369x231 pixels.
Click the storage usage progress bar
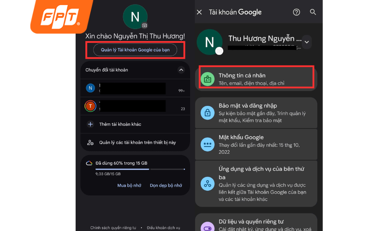tap(140, 169)
